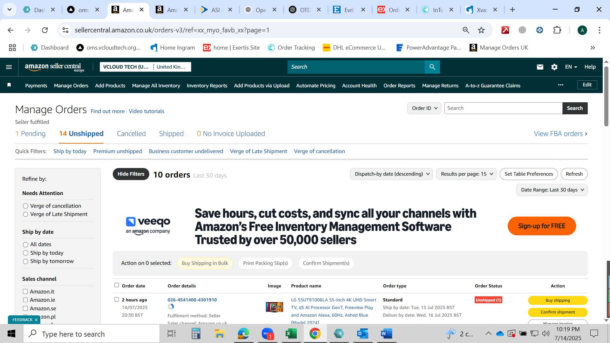
Task: Open Outlook from the taskbar
Action: tap(363, 334)
